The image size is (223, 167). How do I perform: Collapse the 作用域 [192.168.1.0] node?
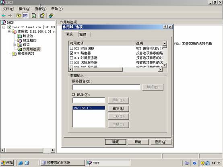(x=9, y=31)
